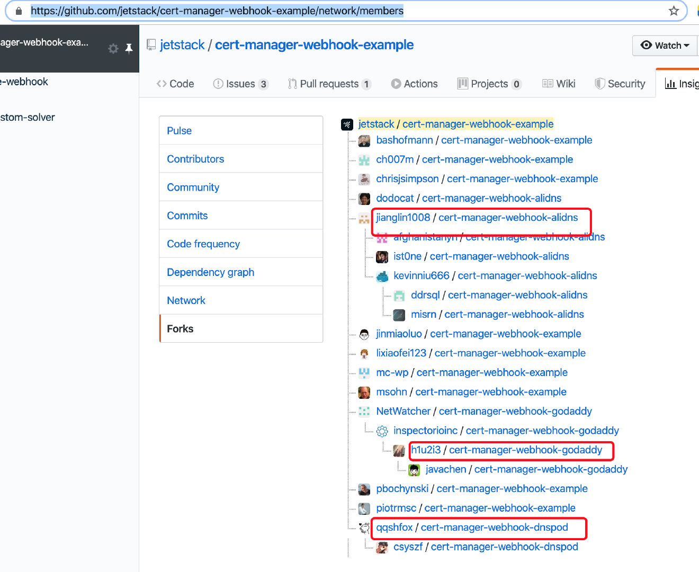This screenshot has width=699, height=572.
Task: Click the sidebar pin icon
Action: click(x=129, y=49)
